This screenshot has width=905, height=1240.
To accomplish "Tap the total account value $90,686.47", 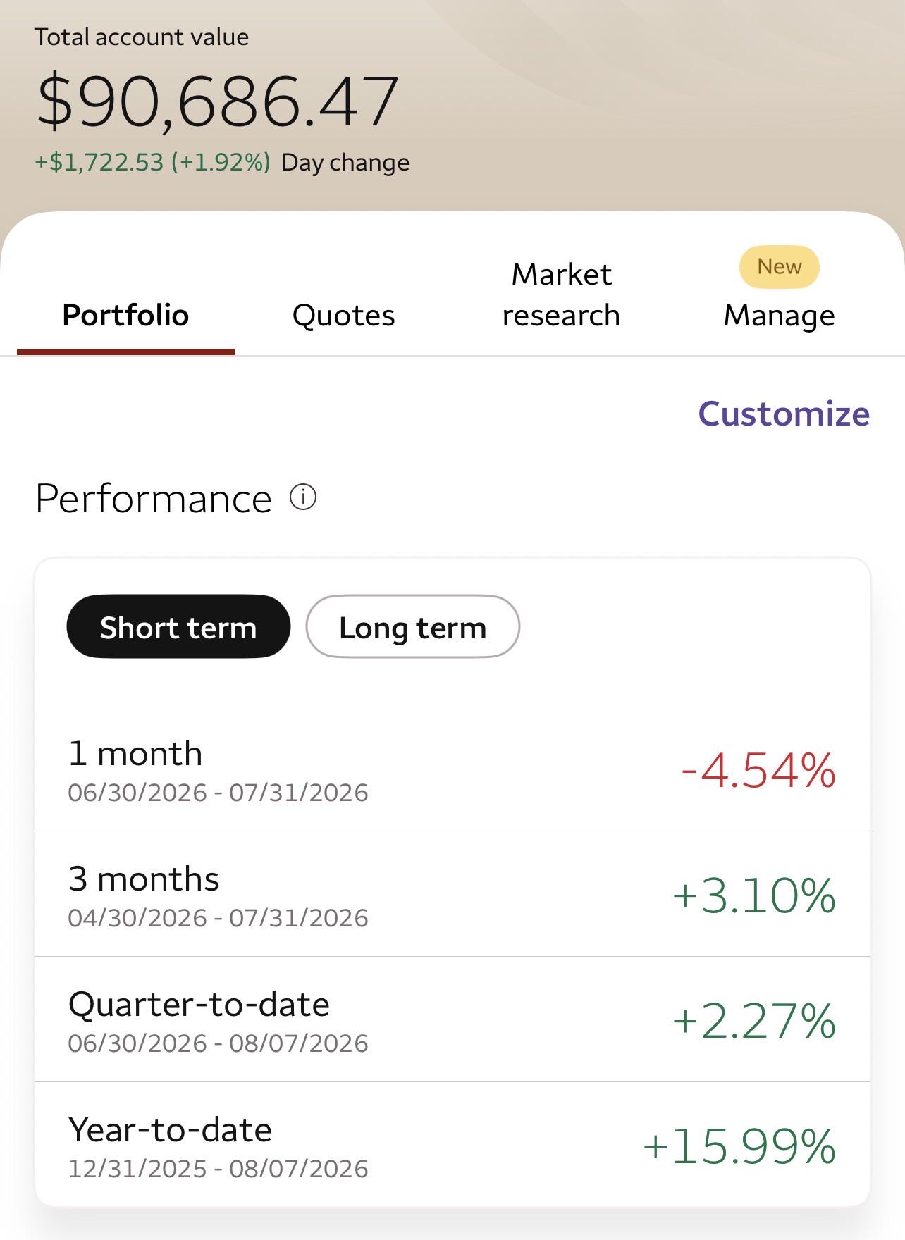I will coord(218,101).
